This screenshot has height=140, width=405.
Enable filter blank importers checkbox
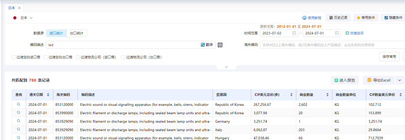14,57
